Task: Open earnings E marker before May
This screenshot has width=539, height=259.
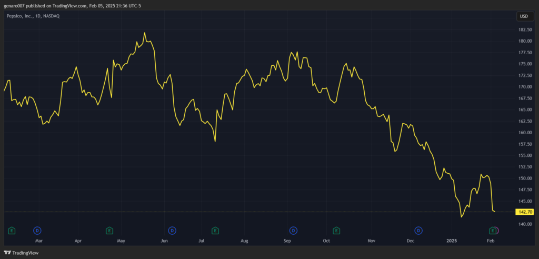Action: point(109,231)
